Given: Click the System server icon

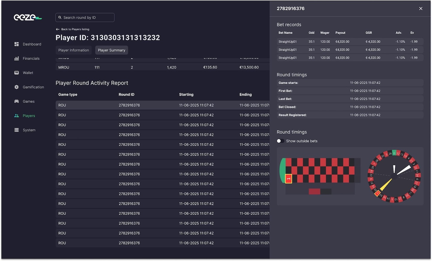Looking at the screenshot, I should click(x=16, y=130).
